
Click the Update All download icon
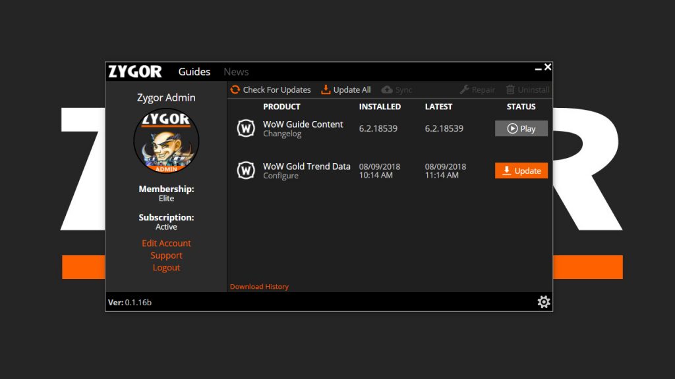point(326,89)
